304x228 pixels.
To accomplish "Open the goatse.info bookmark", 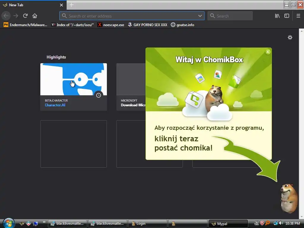I will click(183, 25).
